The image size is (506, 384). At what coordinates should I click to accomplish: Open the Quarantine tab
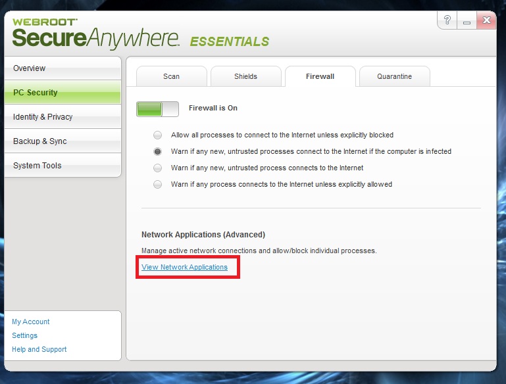[x=394, y=76]
